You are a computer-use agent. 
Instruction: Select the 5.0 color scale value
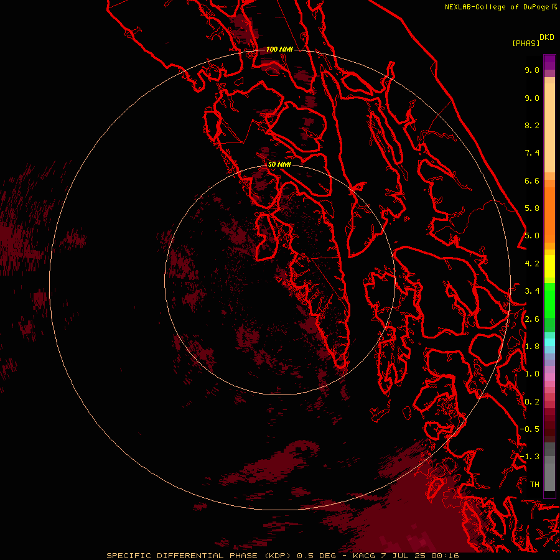(532, 236)
